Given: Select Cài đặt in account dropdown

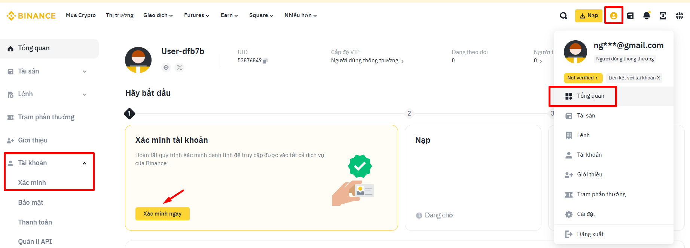Looking at the screenshot, I should click(614, 214).
